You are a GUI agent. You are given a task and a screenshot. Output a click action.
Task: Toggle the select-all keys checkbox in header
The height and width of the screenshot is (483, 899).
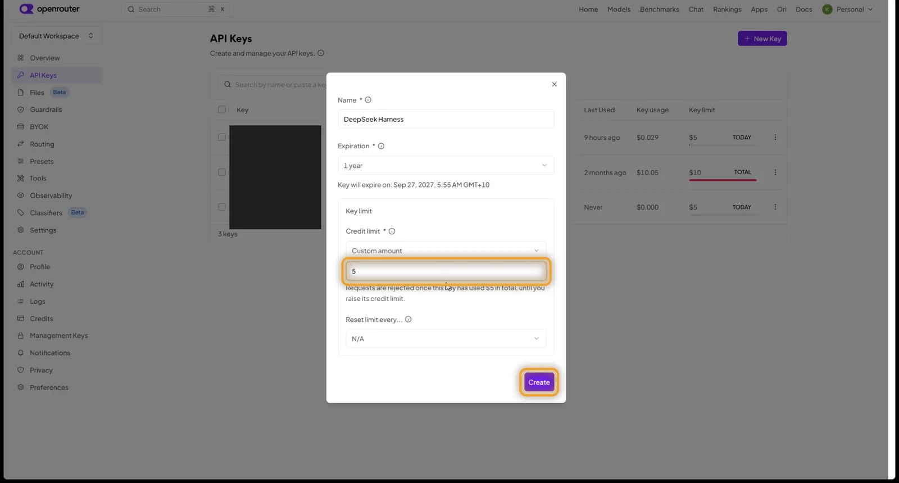pyautogui.click(x=222, y=110)
